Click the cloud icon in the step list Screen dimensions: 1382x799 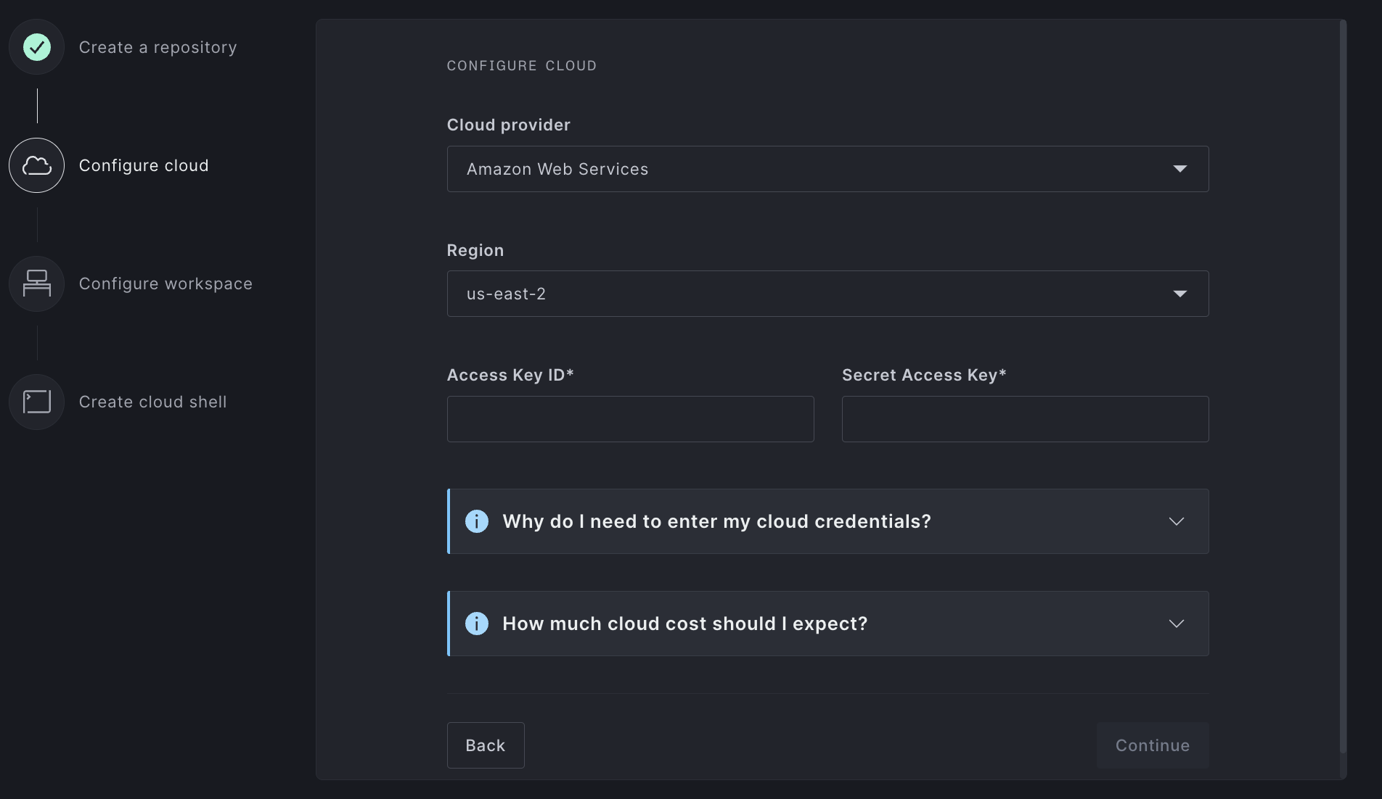tap(37, 165)
